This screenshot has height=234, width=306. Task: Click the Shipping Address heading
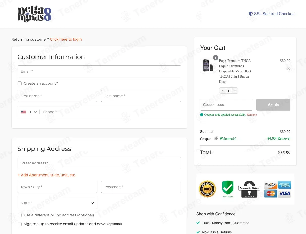[44, 149]
